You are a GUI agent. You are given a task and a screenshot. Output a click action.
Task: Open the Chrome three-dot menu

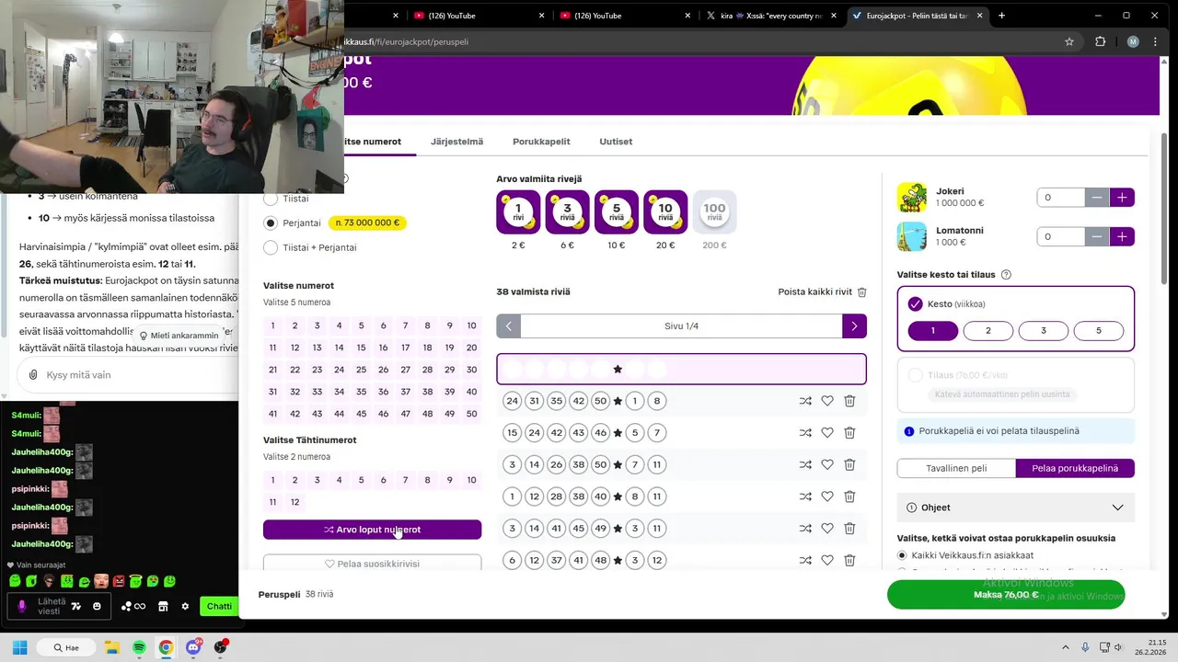point(1158,41)
